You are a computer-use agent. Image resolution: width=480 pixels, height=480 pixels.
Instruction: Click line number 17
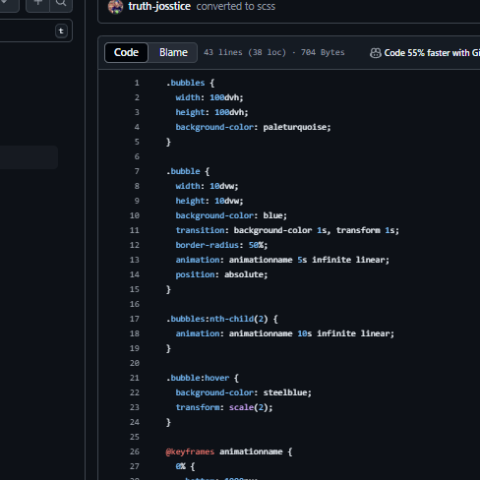point(135,319)
